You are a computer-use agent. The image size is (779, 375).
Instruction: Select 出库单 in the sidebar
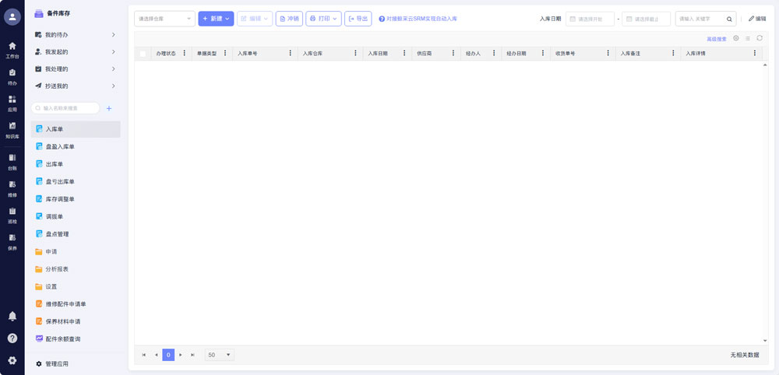coord(54,164)
